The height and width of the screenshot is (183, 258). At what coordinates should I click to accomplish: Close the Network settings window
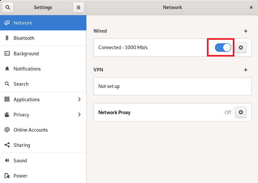[251, 7]
